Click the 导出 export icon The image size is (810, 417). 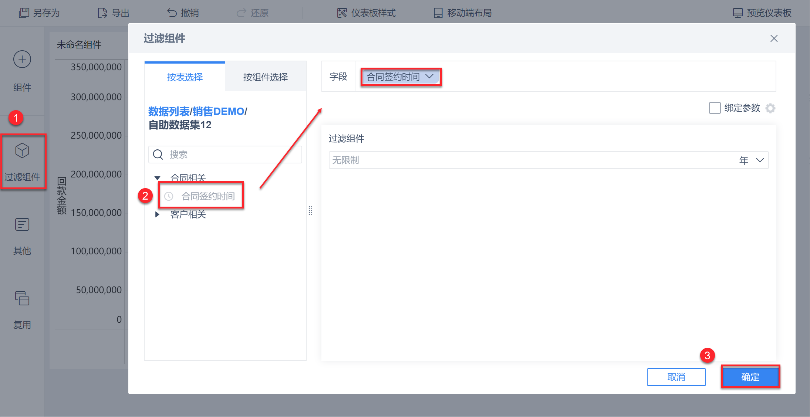[x=102, y=13]
